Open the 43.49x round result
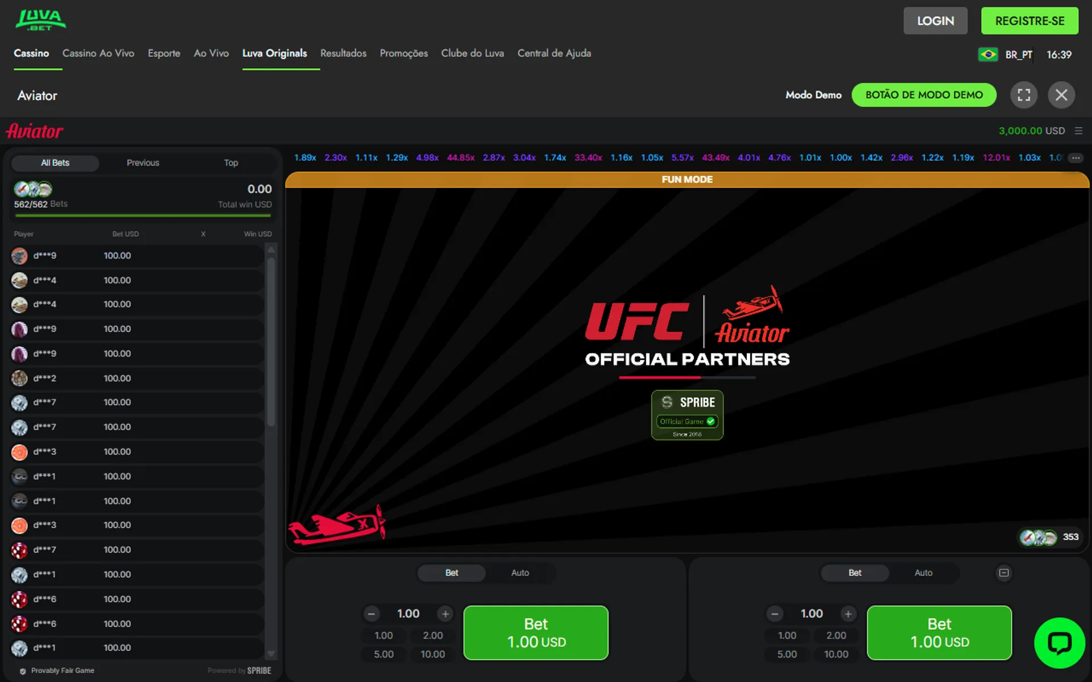This screenshot has width=1092, height=682. (x=715, y=157)
